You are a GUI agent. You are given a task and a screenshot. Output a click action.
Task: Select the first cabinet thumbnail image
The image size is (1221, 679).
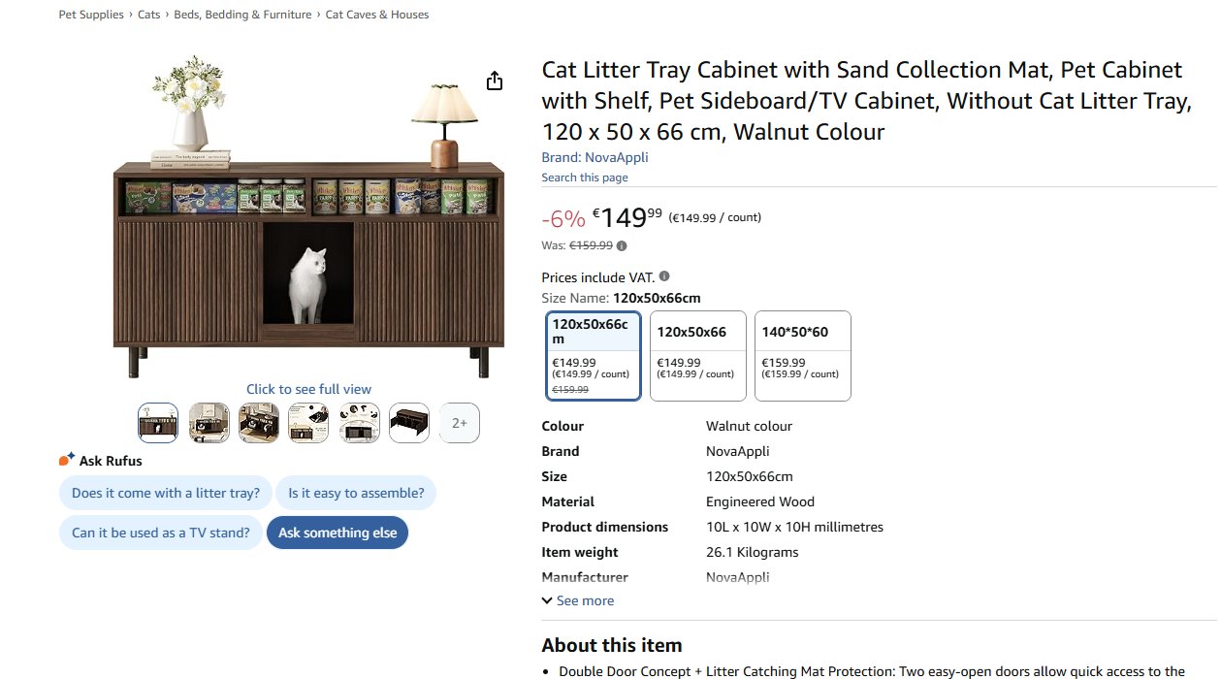tap(158, 423)
